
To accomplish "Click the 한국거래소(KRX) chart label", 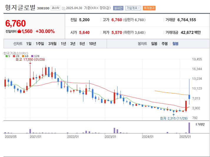I will pos(16,53).
